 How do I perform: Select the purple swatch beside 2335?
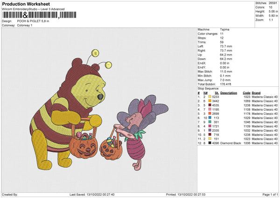click(210, 130)
